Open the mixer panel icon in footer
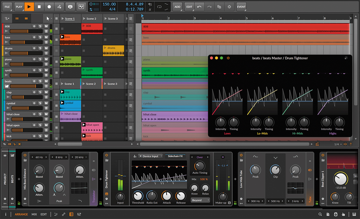This screenshot has width=360, height=219. point(79,214)
